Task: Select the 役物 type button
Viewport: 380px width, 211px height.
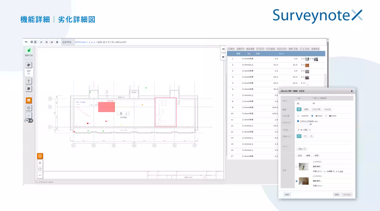Action: coord(306,109)
